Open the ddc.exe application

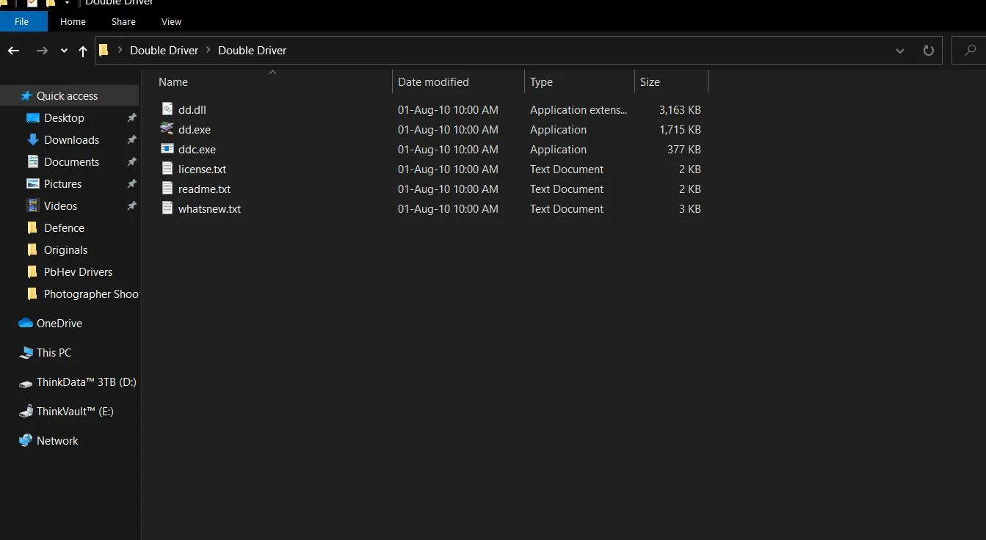pyautogui.click(x=198, y=149)
